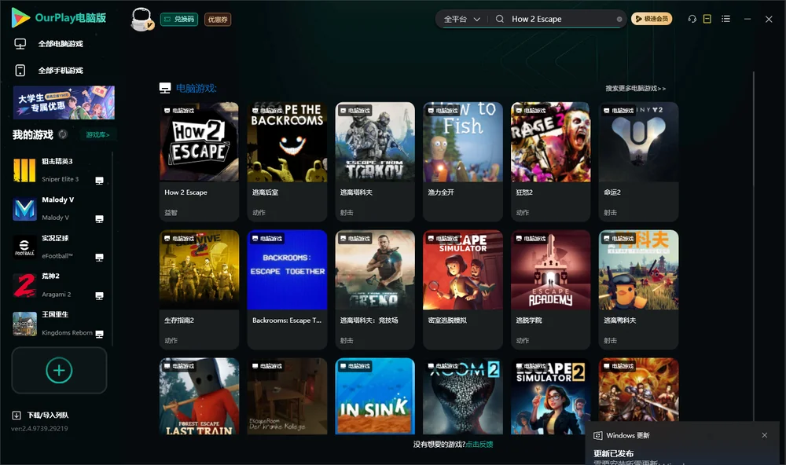
Task: Click the All PC Games monitor icon
Action: [x=20, y=44]
